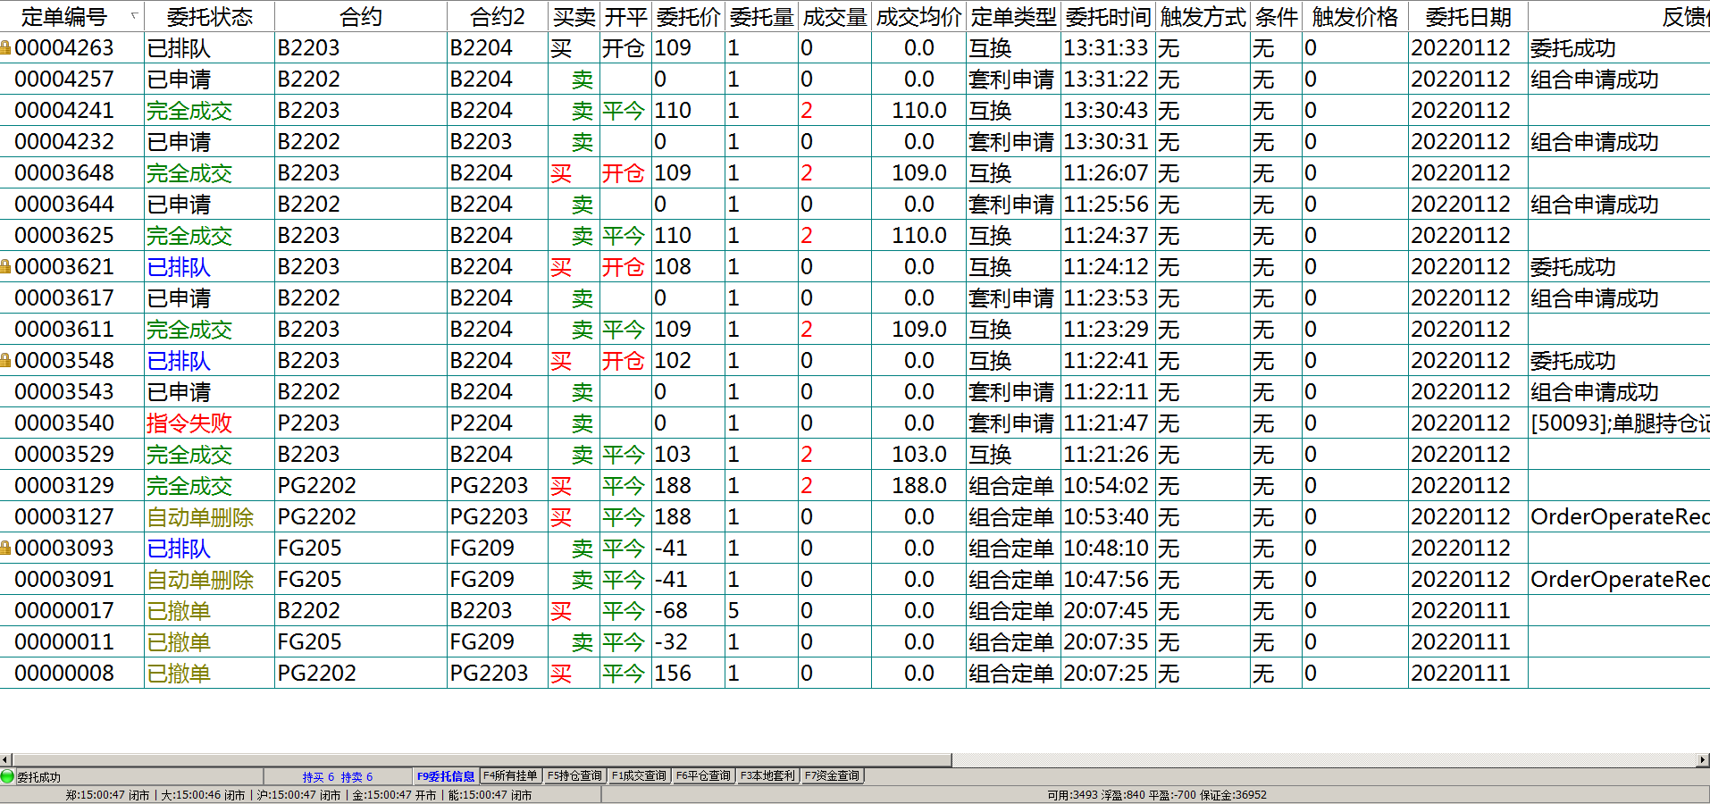Click the green status indicator light

pos(8,776)
